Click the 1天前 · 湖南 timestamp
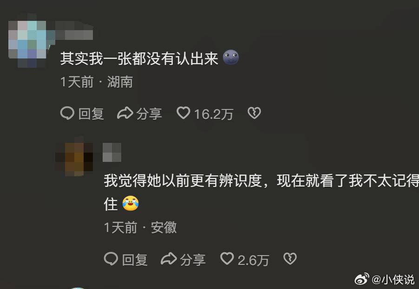 click(97, 82)
